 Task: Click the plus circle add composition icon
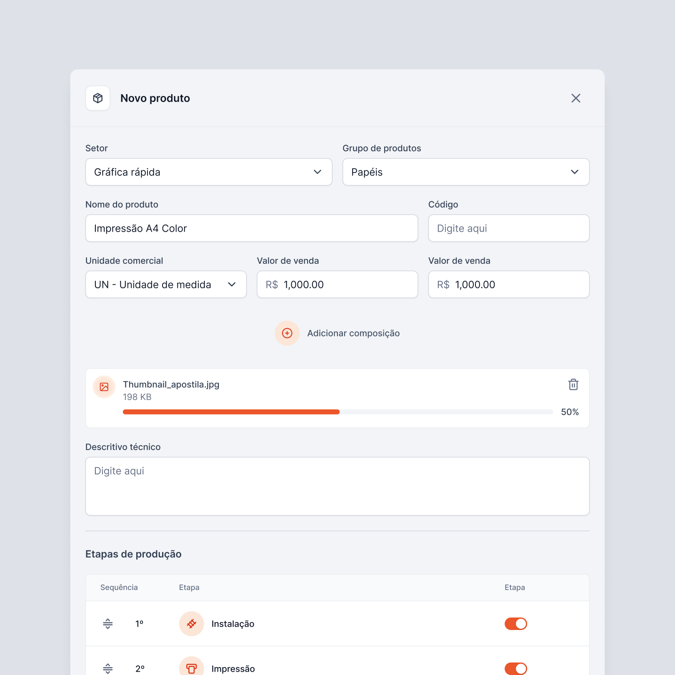(287, 333)
